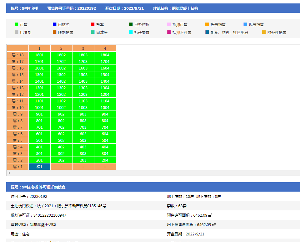Click the blue 已签约 legend swatch
The width and height of the screenshot is (300, 242).
[x=54, y=24]
